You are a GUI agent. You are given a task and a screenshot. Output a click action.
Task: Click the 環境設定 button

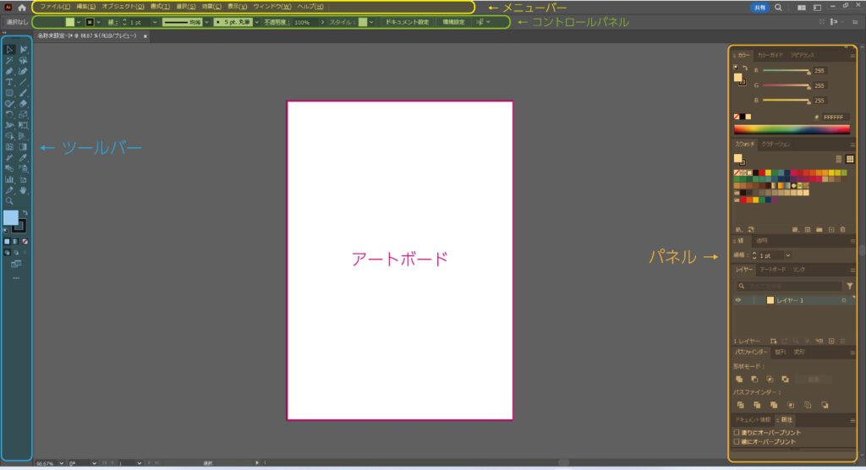click(454, 21)
